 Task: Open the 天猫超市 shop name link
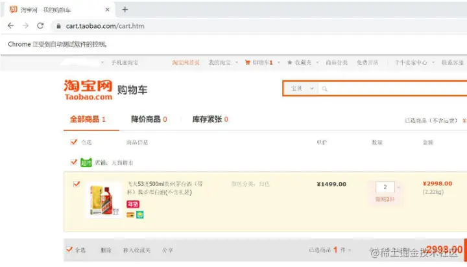click(x=122, y=163)
